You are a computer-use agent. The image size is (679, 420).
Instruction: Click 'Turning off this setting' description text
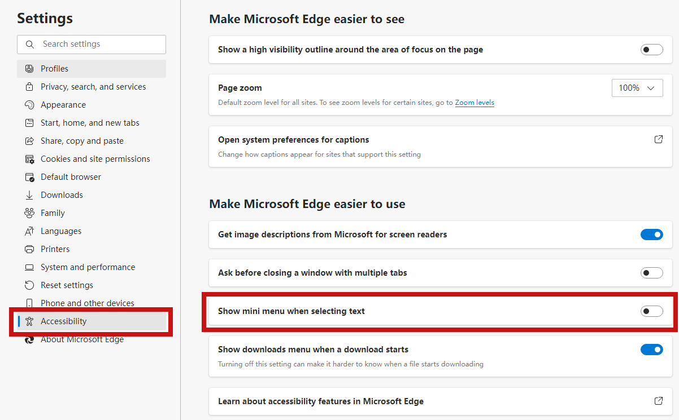pos(351,364)
